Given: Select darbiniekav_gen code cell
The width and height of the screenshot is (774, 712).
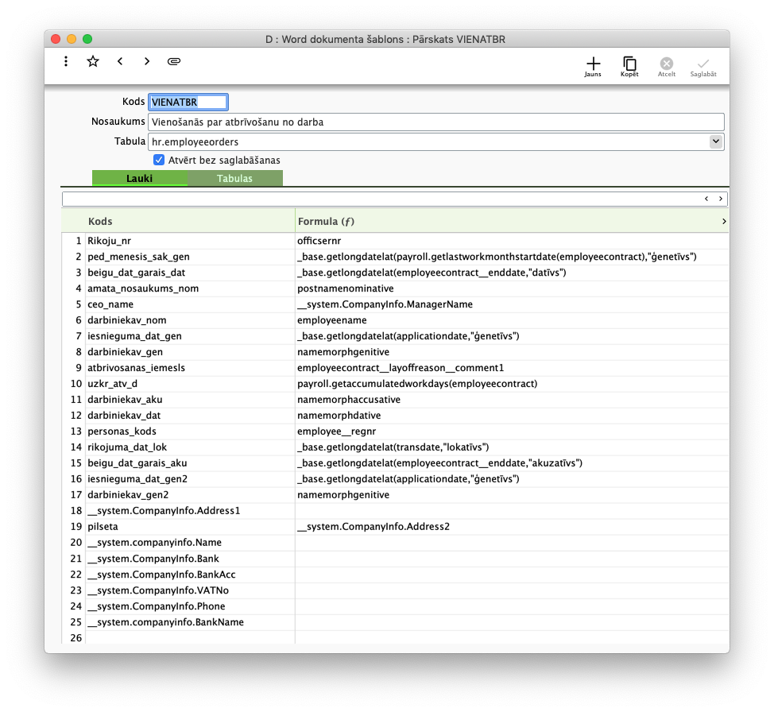Looking at the screenshot, I should click(190, 352).
